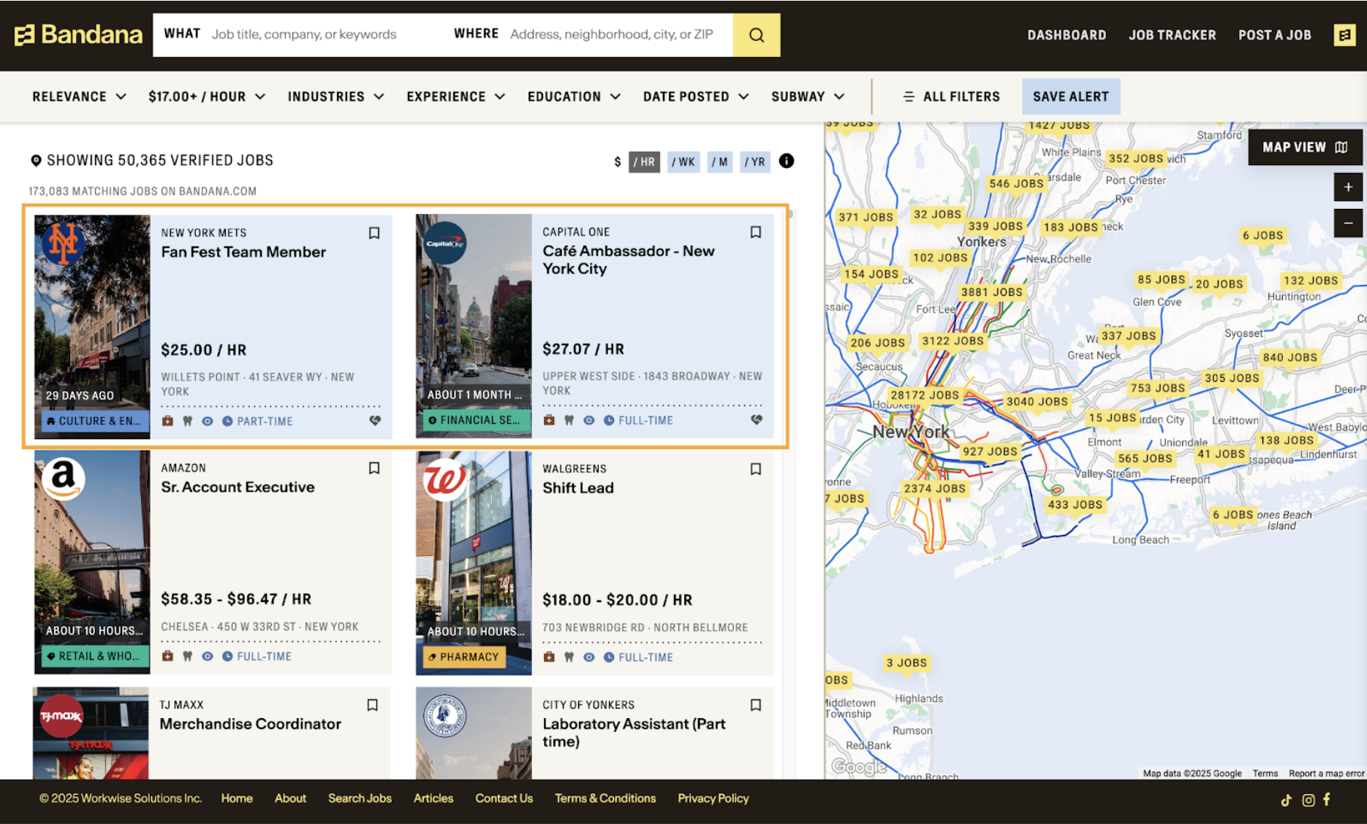Click the New York Mets logo
The image size is (1367, 824).
[x=63, y=243]
